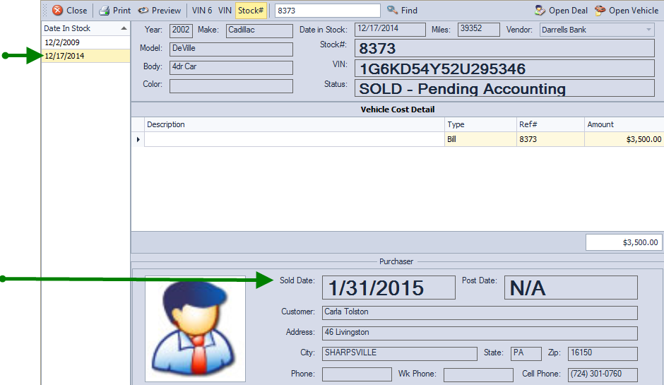Click the large Stock# field 8373
This screenshot has width=664, height=385.
pyautogui.click(x=505, y=48)
